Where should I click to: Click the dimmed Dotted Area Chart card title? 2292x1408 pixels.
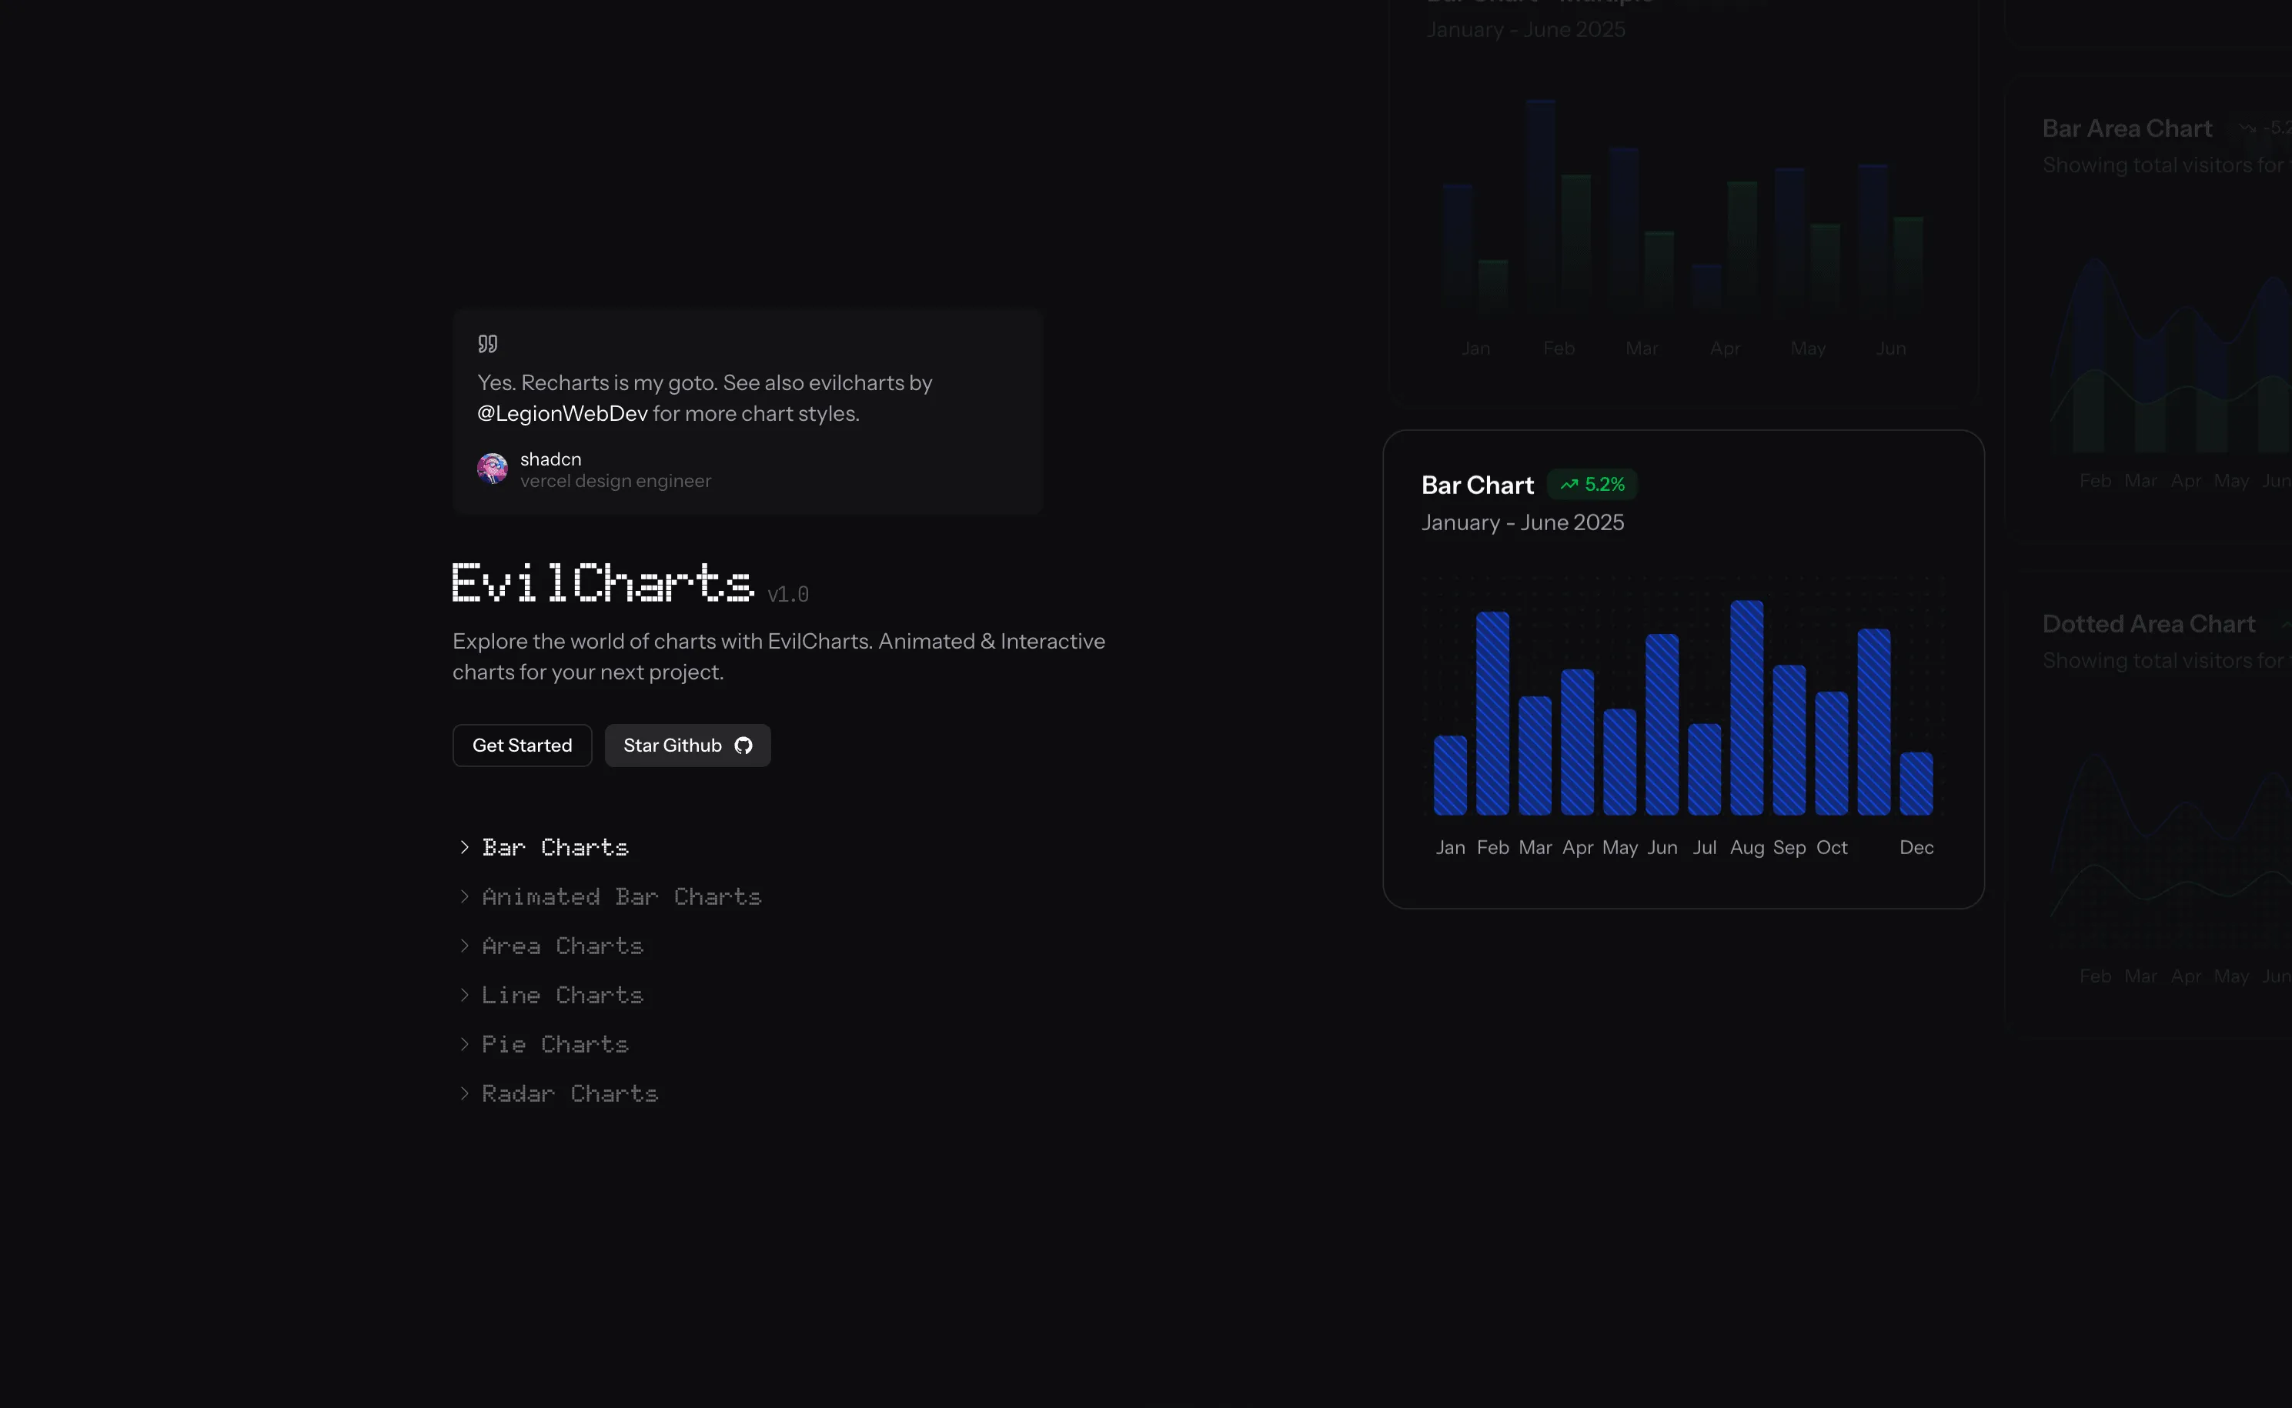(x=2149, y=624)
